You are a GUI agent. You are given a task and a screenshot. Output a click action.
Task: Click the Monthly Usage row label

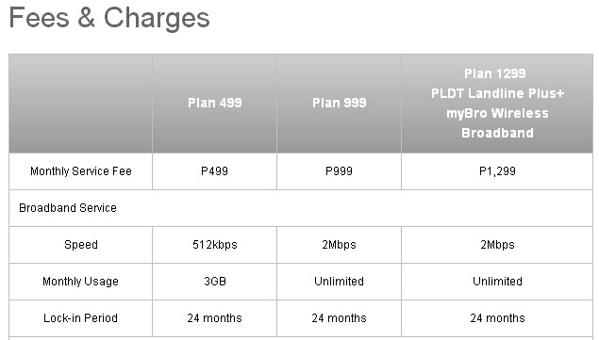80,282
